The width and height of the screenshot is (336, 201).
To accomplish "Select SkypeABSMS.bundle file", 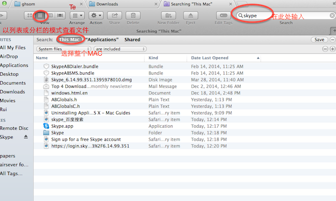I will coord(73,73).
